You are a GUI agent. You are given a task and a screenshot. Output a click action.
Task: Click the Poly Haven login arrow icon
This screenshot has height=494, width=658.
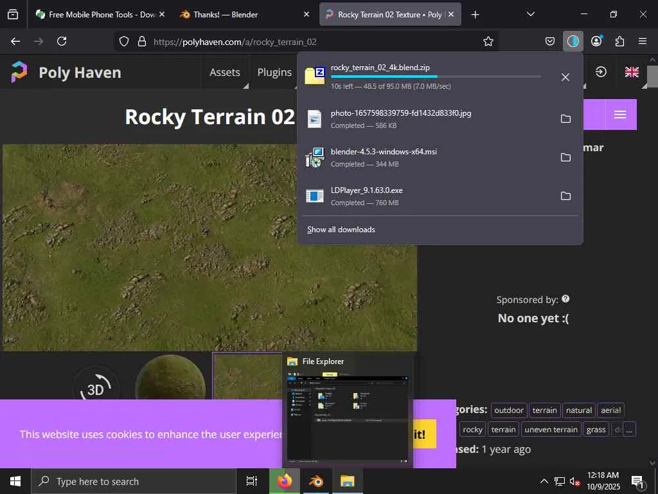[601, 72]
